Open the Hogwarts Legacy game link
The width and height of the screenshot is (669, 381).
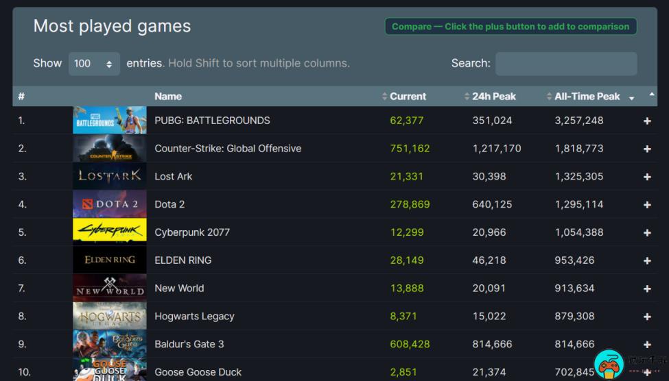(194, 316)
